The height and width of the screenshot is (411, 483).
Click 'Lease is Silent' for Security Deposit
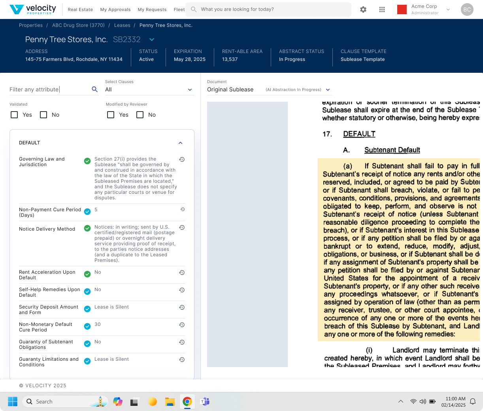pos(111,307)
